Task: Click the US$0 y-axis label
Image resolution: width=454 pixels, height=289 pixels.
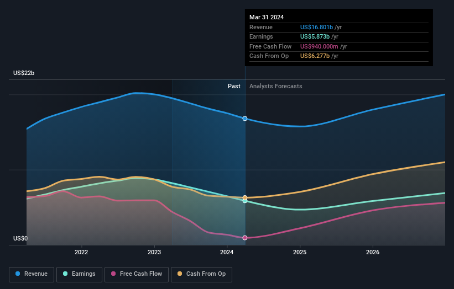Action: 20,238
